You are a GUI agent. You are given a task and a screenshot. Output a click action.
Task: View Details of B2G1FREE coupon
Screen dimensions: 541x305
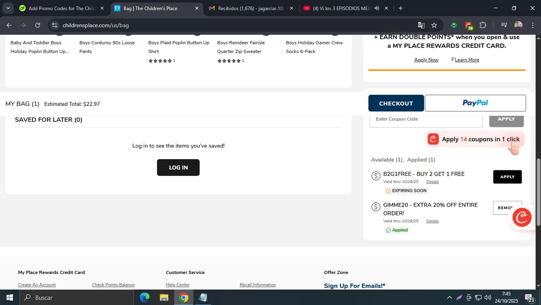click(x=432, y=182)
